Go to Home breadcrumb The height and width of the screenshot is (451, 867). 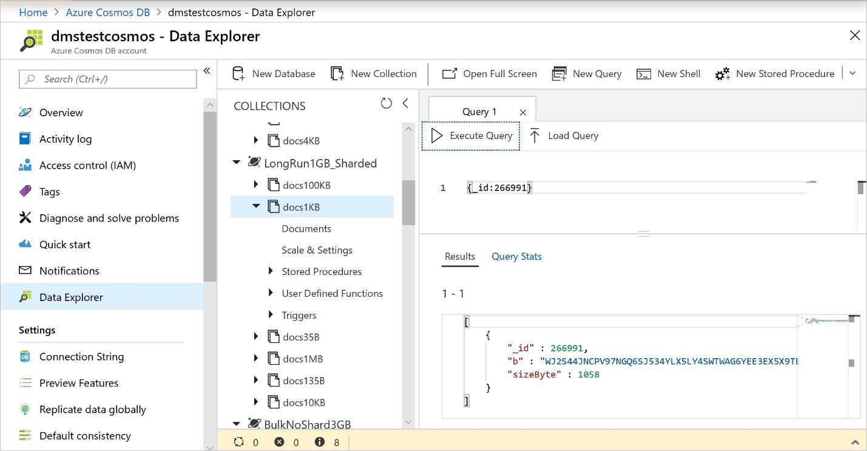(33, 12)
